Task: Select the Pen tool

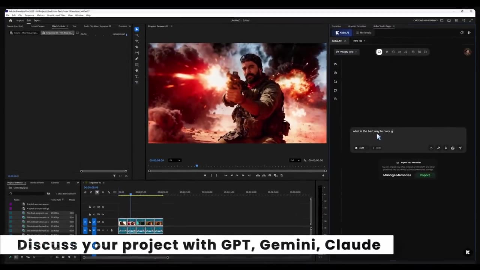Action: (136, 58)
